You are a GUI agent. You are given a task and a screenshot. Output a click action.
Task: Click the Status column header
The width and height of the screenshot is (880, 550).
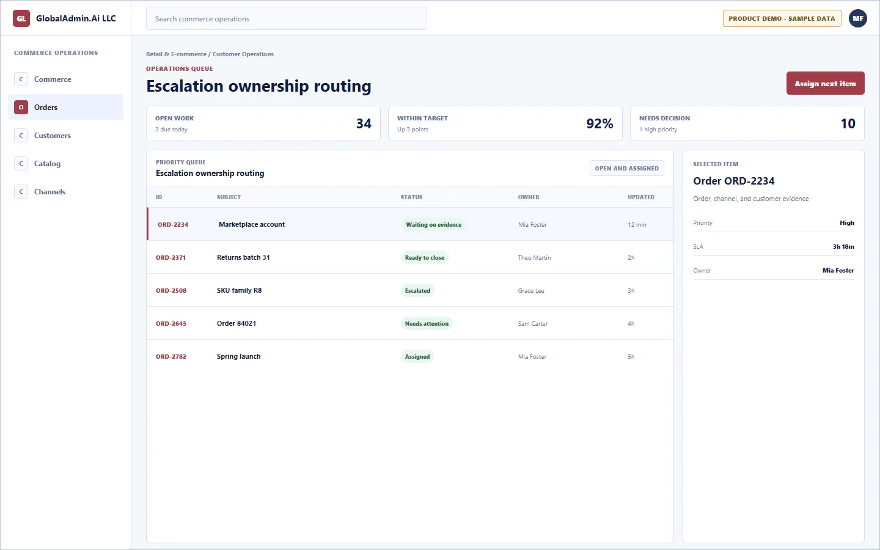pyautogui.click(x=411, y=197)
